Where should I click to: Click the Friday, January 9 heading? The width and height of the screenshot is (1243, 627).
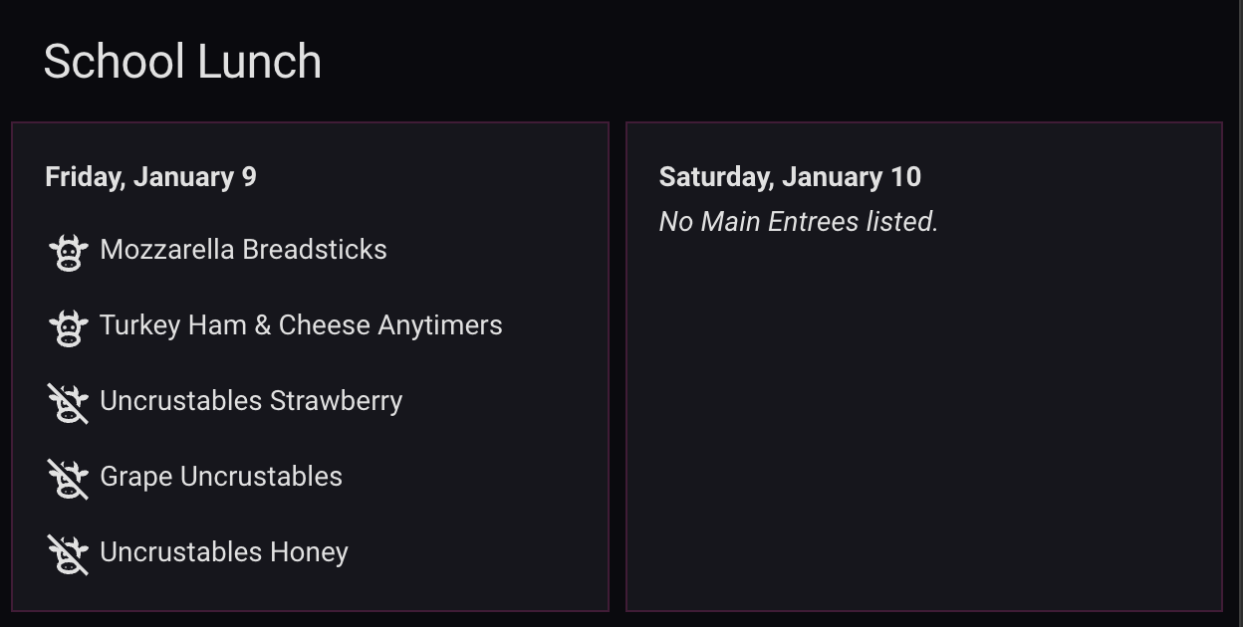150,177
